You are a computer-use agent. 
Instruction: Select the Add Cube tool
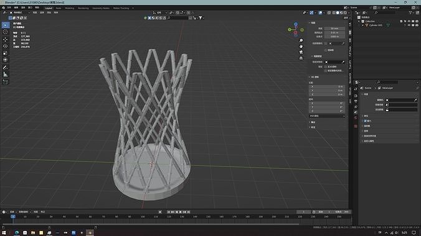pyautogui.click(x=6, y=82)
